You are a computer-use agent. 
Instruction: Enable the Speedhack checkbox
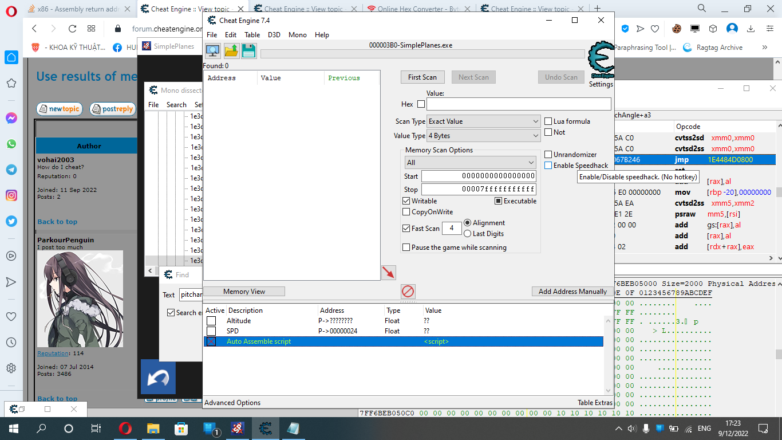tap(548, 166)
